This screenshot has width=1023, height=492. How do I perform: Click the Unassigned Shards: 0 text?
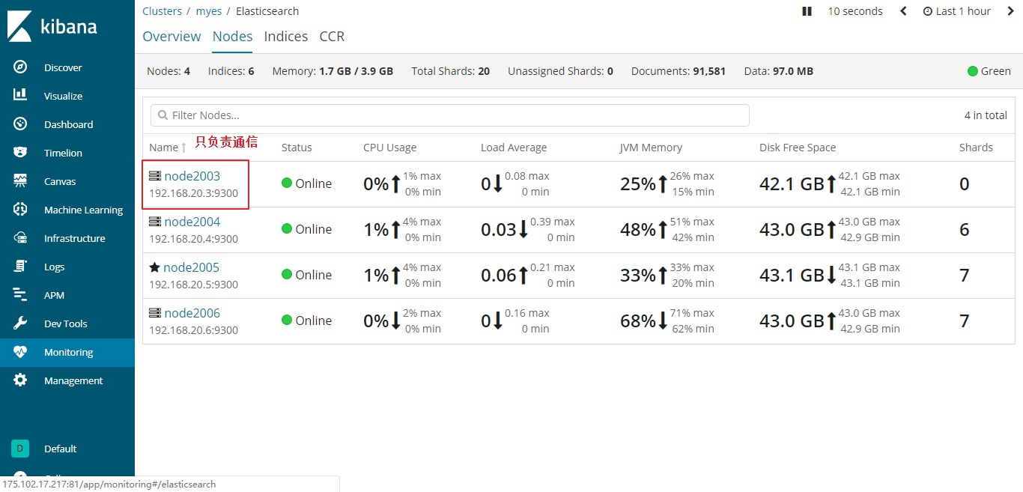coord(560,71)
